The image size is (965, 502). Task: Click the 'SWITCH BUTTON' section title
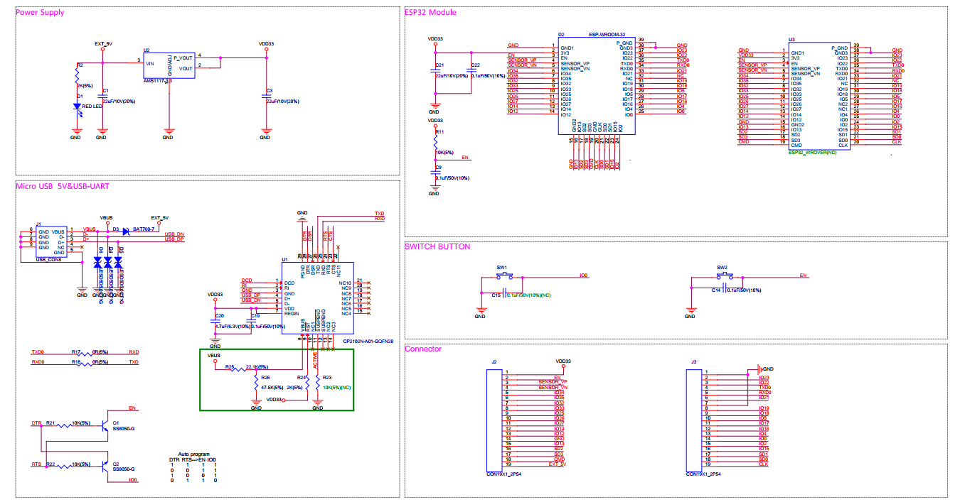click(437, 247)
